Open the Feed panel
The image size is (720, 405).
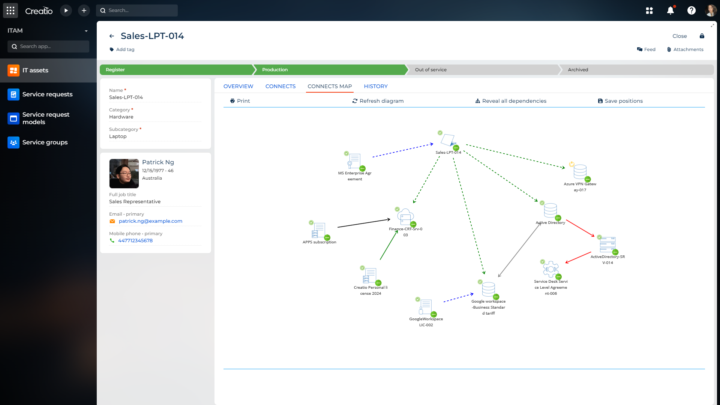tap(646, 49)
